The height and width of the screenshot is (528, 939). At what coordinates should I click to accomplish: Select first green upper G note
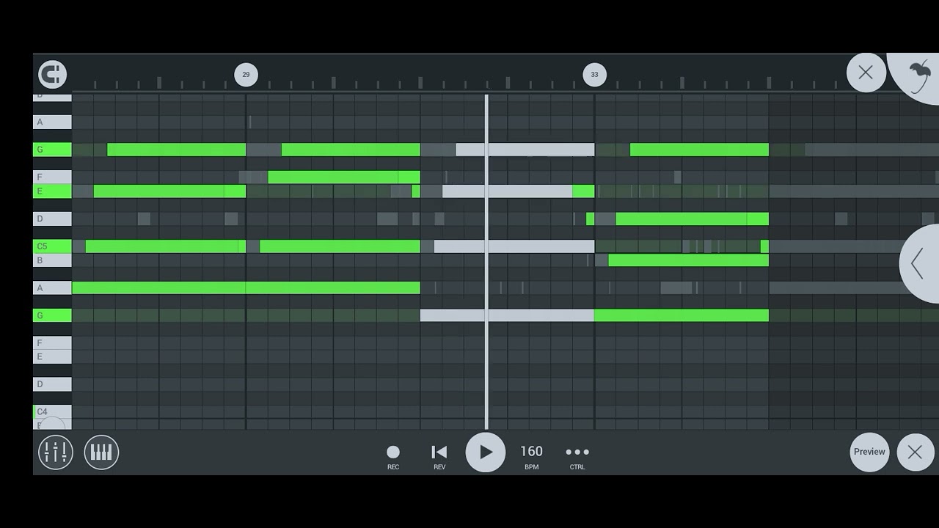pyautogui.click(x=176, y=150)
